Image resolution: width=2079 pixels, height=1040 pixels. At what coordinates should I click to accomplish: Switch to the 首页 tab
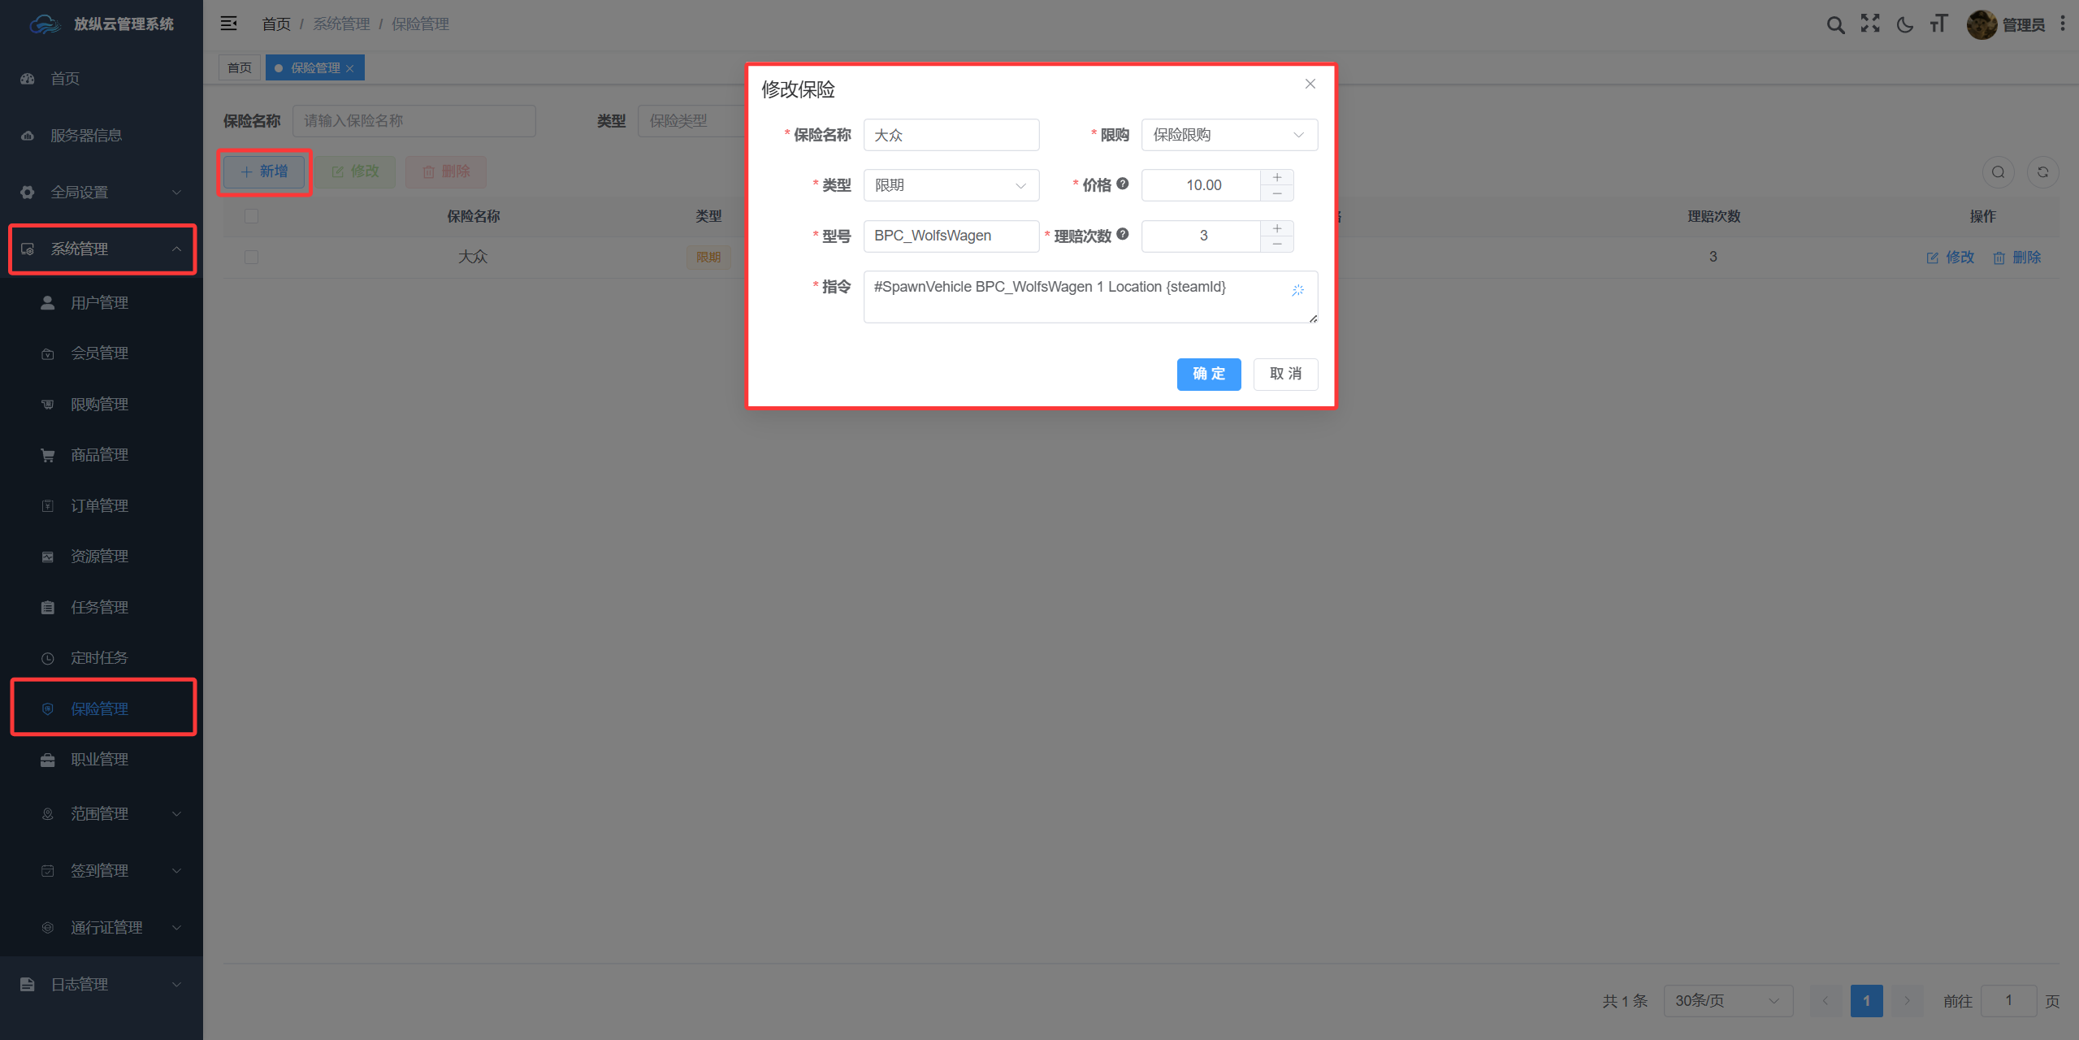240,67
